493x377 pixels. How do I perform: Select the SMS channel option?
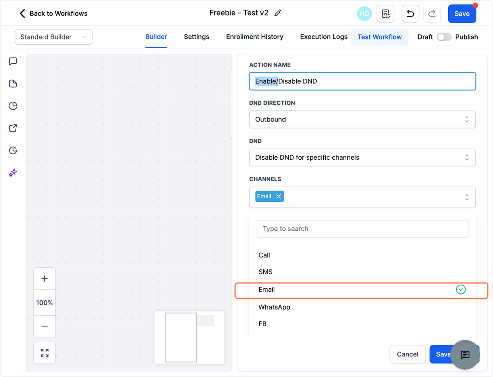[x=362, y=272]
